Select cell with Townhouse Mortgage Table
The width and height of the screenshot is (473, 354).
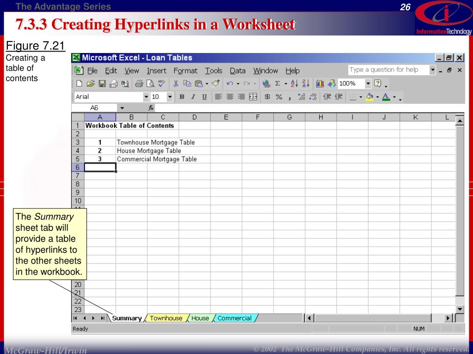pos(132,142)
